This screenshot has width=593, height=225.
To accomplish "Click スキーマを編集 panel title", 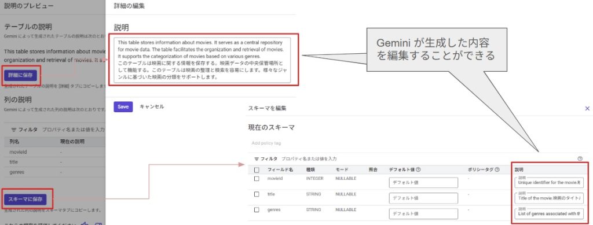I will [x=267, y=108].
